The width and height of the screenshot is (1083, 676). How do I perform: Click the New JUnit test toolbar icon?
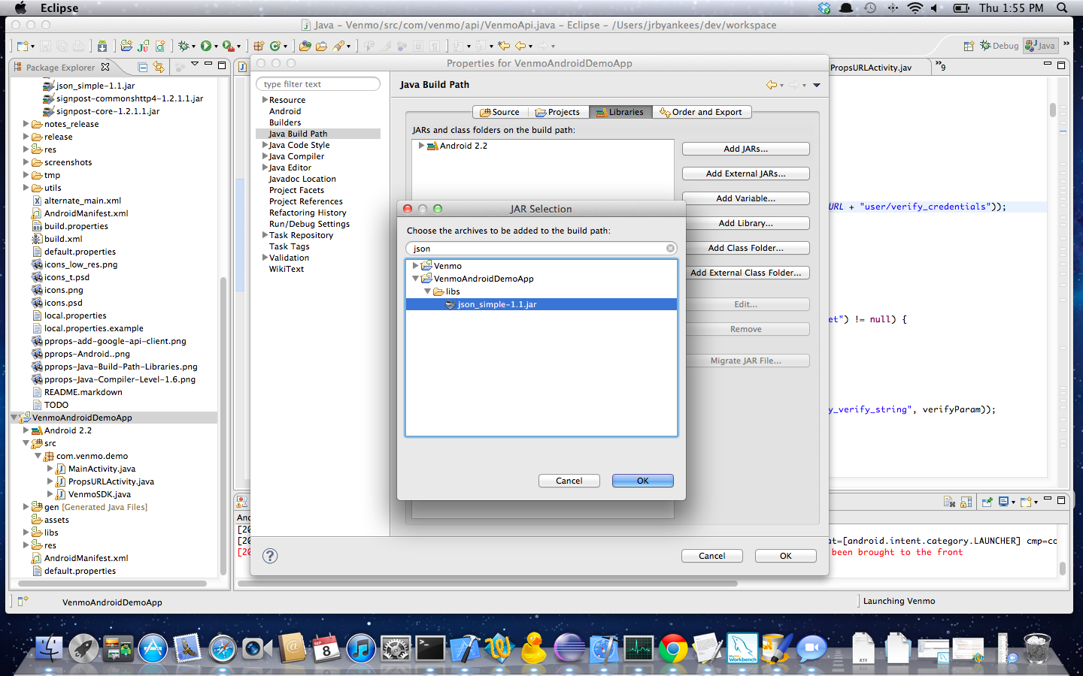pyautogui.click(x=143, y=46)
